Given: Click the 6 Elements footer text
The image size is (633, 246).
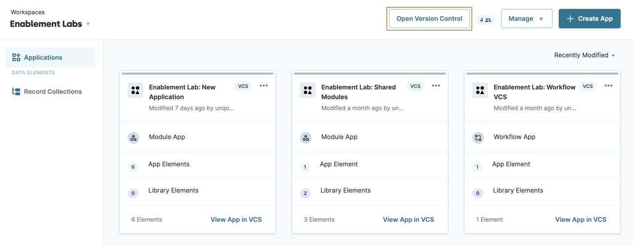Looking at the screenshot, I should (x=147, y=220).
